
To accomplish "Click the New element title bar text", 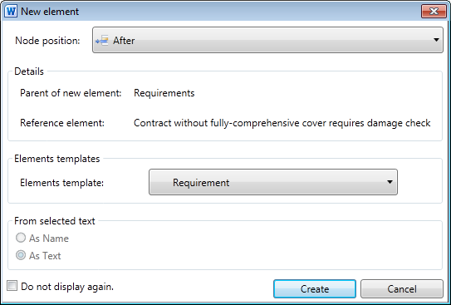I will [50, 12].
